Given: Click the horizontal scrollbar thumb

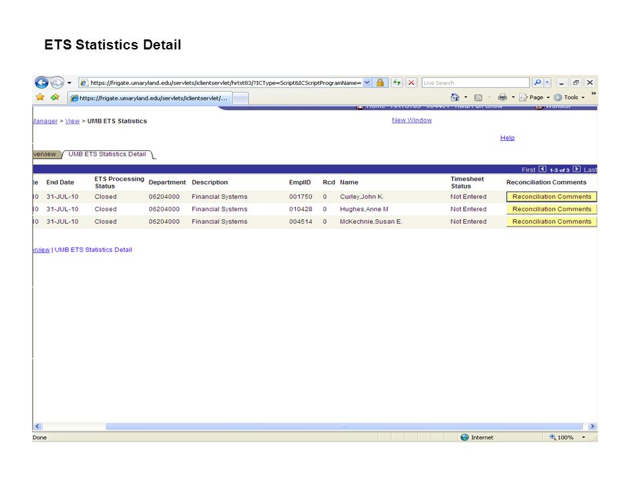Looking at the screenshot, I should [x=344, y=426].
